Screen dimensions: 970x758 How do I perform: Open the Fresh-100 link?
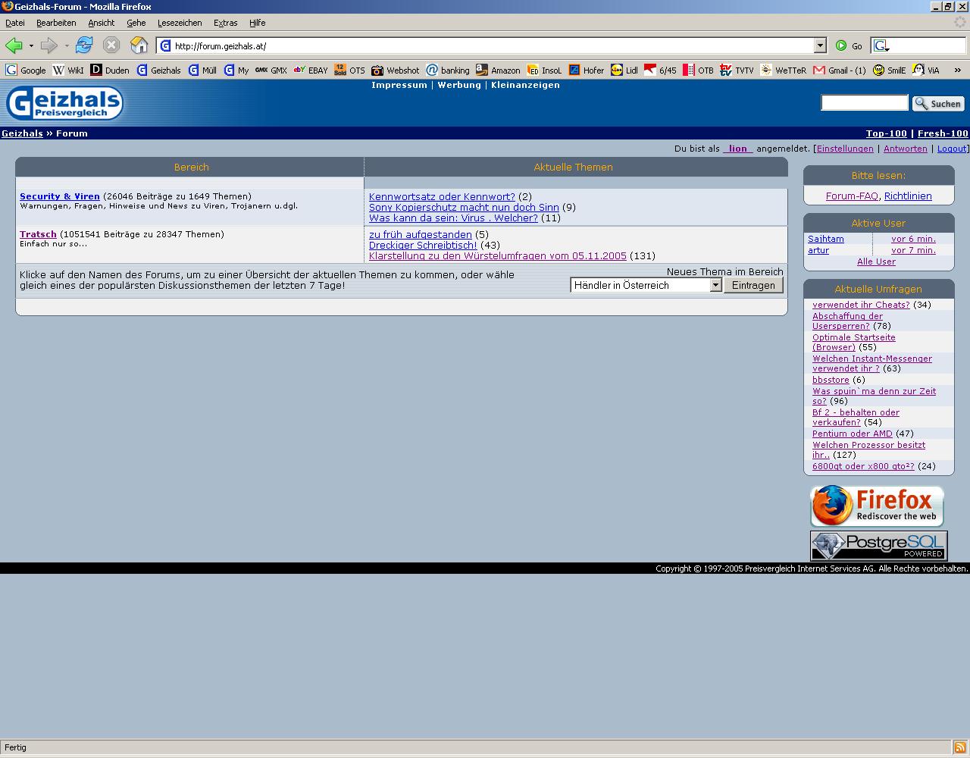[943, 133]
